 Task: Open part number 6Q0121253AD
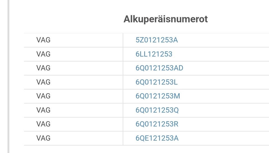(x=159, y=68)
